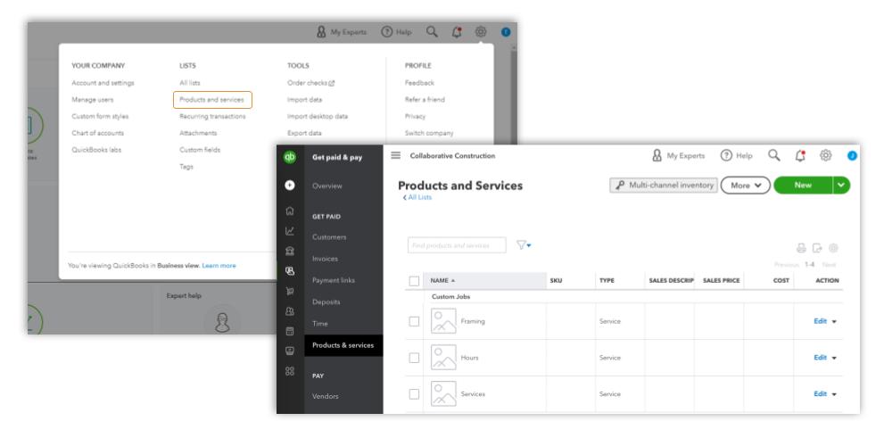Go back via All Lists link
892x446 pixels.
[417, 197]
